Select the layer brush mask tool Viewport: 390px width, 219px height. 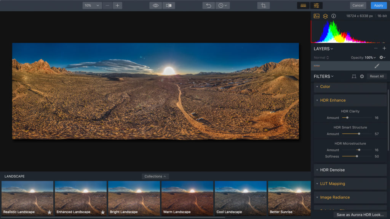pos(377,66)
